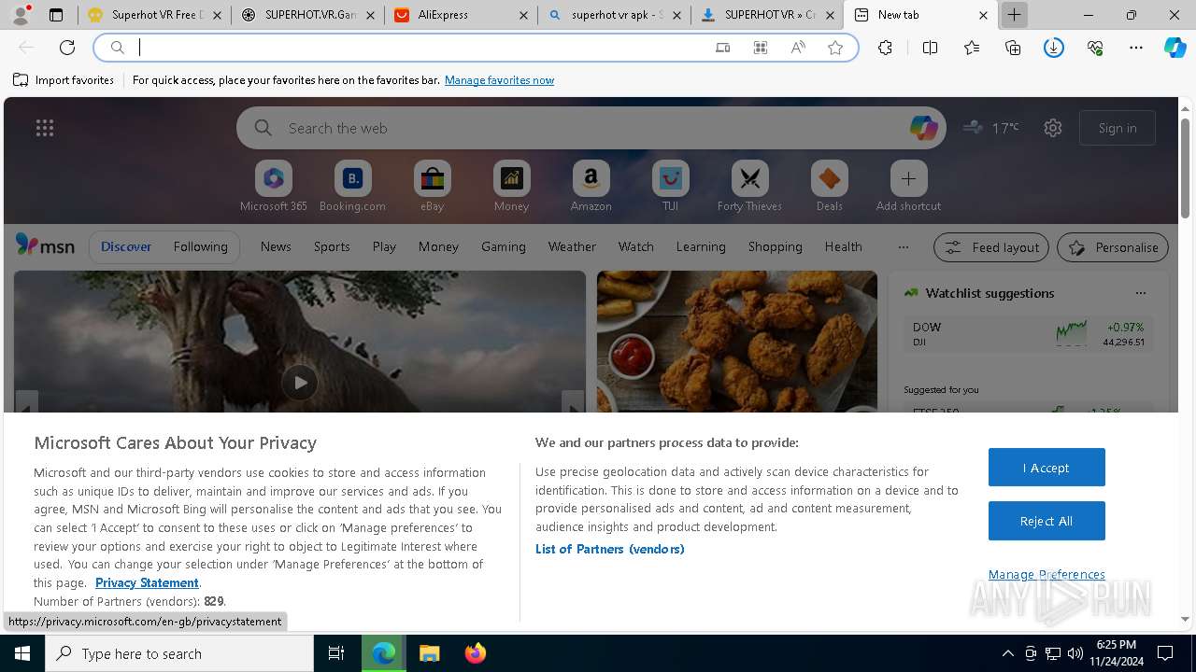This screenshot has width=1196, height=672.
Task: Open File Explorer from taskbar
Action: (x=429, y=653)
